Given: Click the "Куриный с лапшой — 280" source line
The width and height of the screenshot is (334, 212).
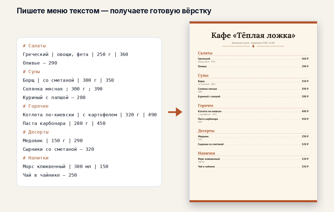Looking at the screenshot, I should pos(54,97).
